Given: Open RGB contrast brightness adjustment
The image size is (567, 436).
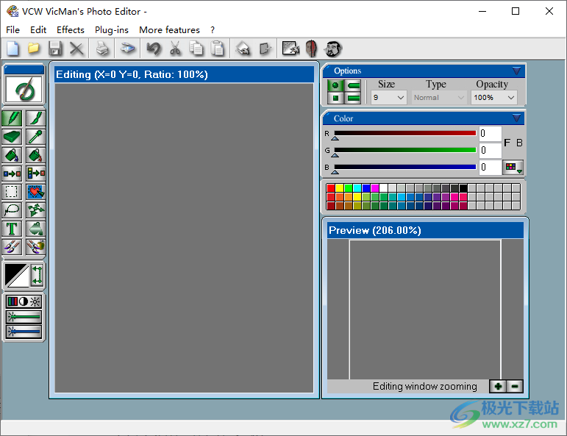Looking at the screenshot, I should point(24,301).
